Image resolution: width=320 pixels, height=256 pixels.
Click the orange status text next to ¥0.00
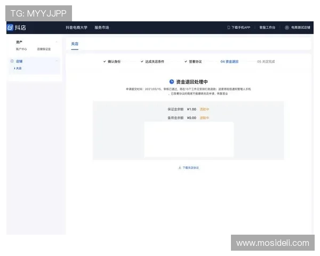coord(204,118)
